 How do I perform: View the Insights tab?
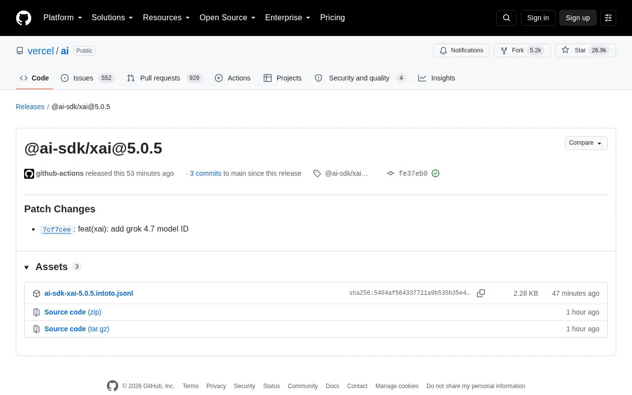click(x=436, y=78)
